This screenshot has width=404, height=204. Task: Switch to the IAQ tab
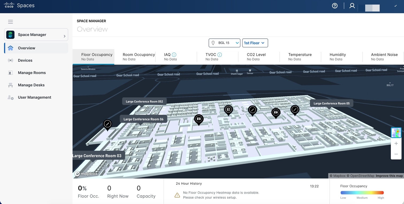pyautogui.click(x=176, y=57)
